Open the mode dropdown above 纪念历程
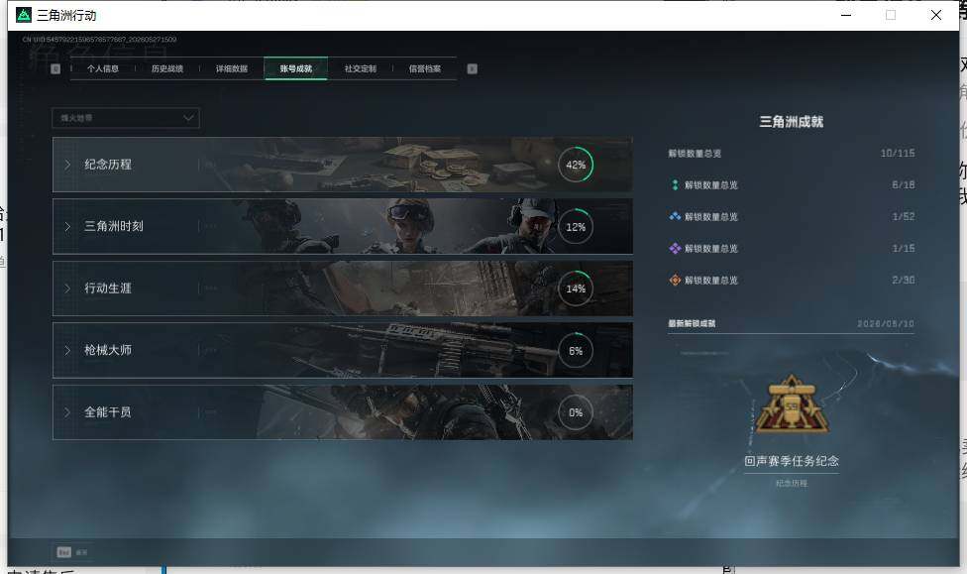 click(x=126, y=118)
